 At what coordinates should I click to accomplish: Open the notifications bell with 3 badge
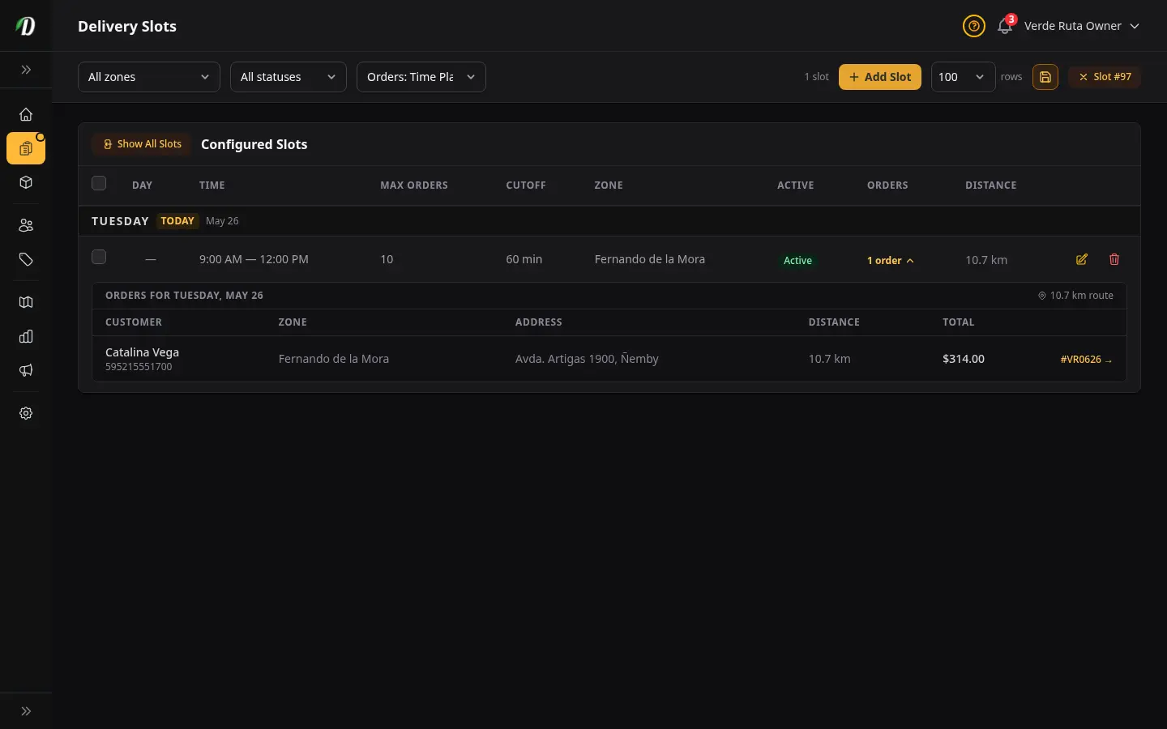coord(1005,25)
